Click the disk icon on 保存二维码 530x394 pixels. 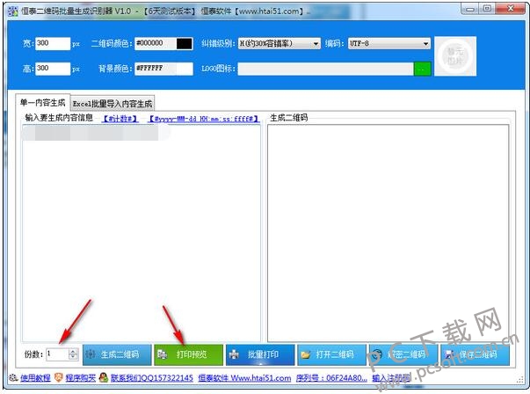(449, 354)
